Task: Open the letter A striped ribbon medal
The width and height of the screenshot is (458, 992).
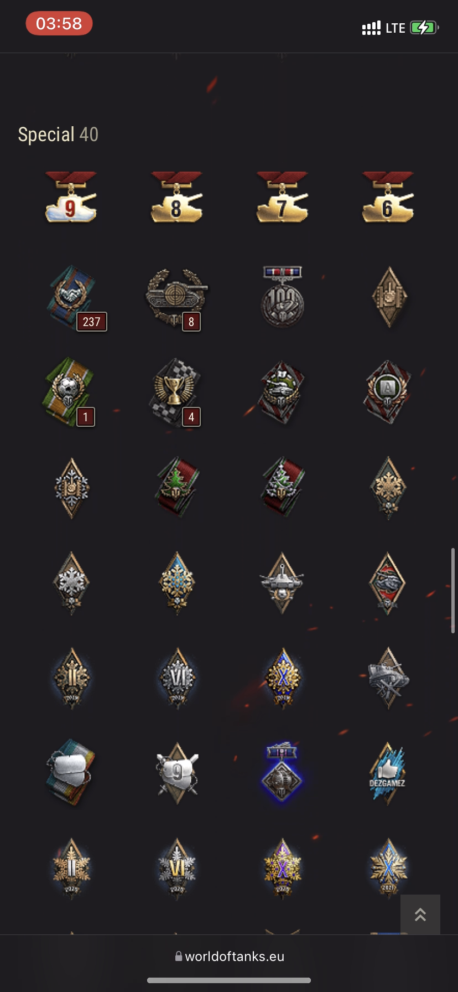Action: point(388,392)
